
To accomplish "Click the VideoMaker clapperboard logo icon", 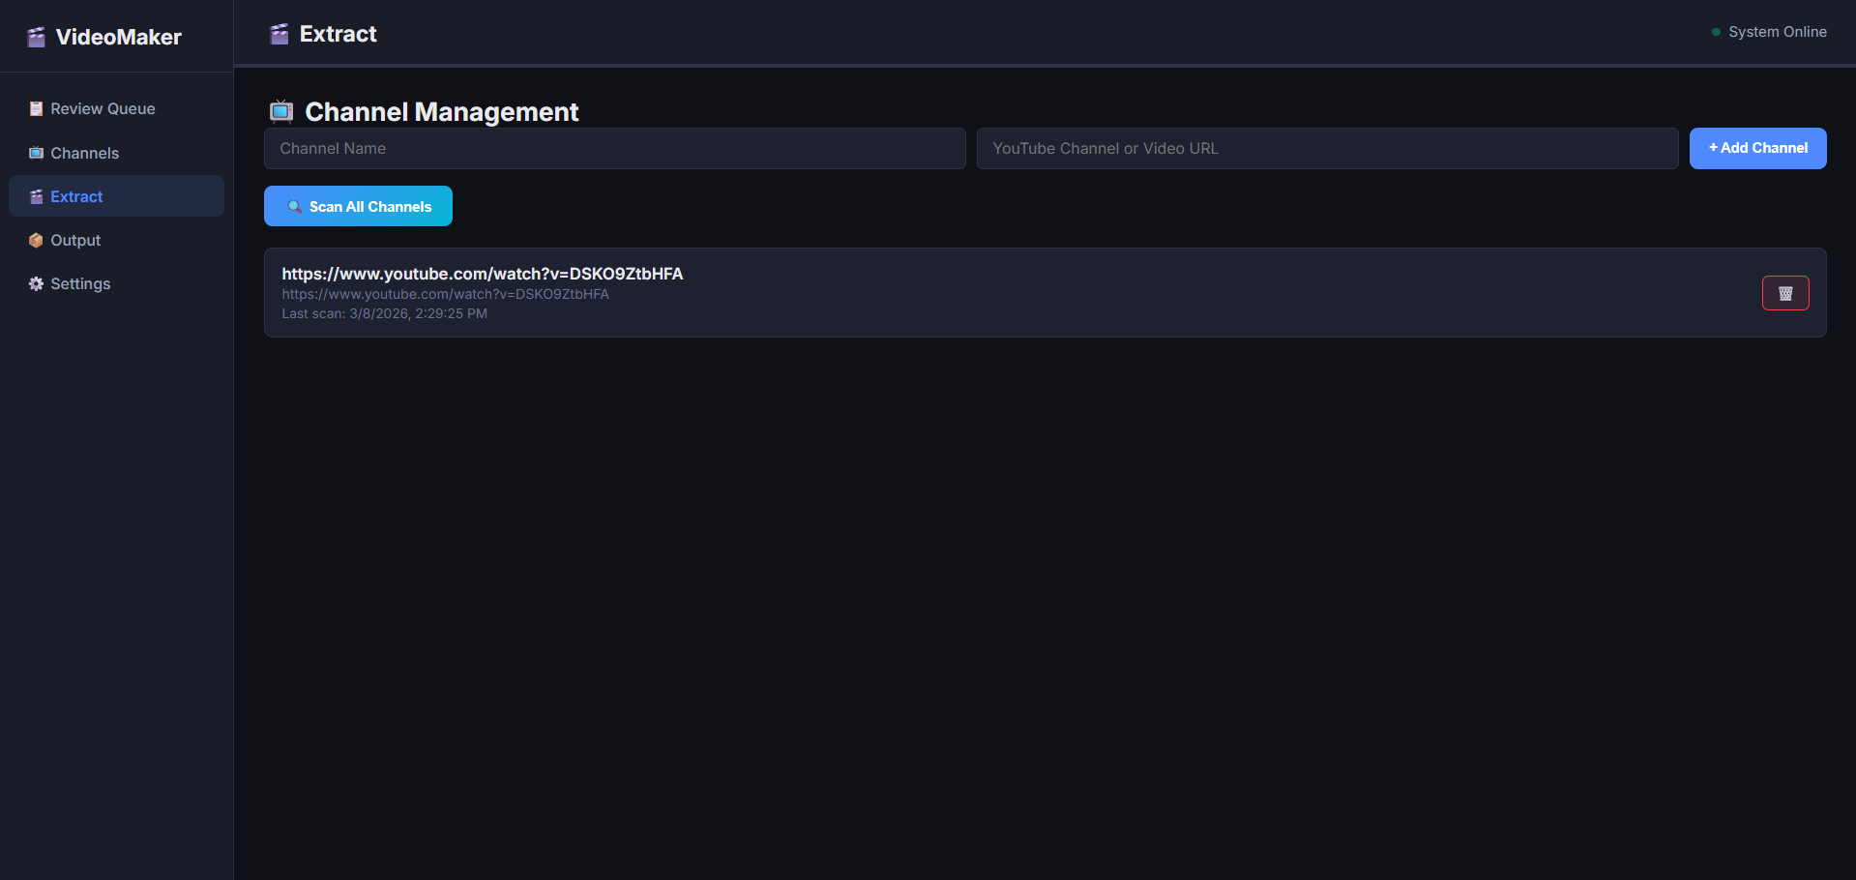I will (36, 37).
